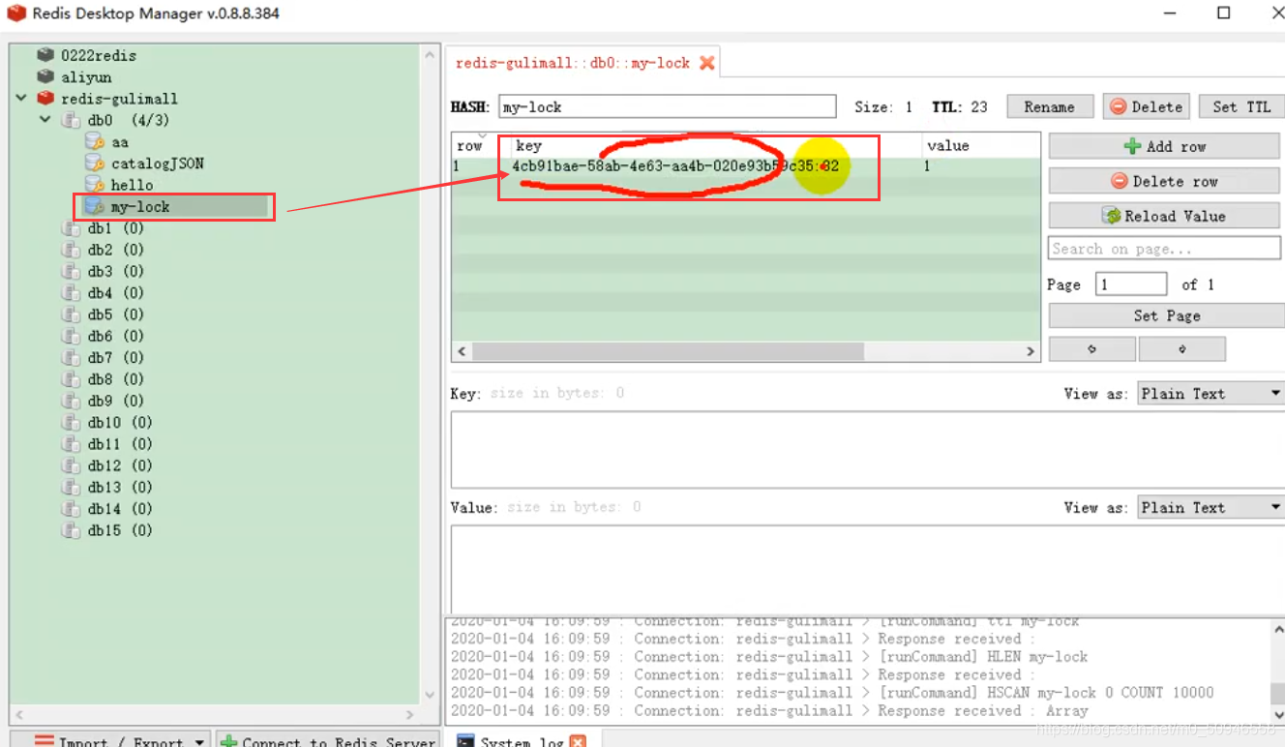Open Value View as Plain Text dropdown
Viewport: 1285px width, 747px height.
(1210, 507)
